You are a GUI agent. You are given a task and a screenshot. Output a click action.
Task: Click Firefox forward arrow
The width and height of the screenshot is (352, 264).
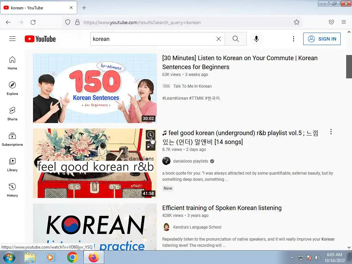point(21,22)
